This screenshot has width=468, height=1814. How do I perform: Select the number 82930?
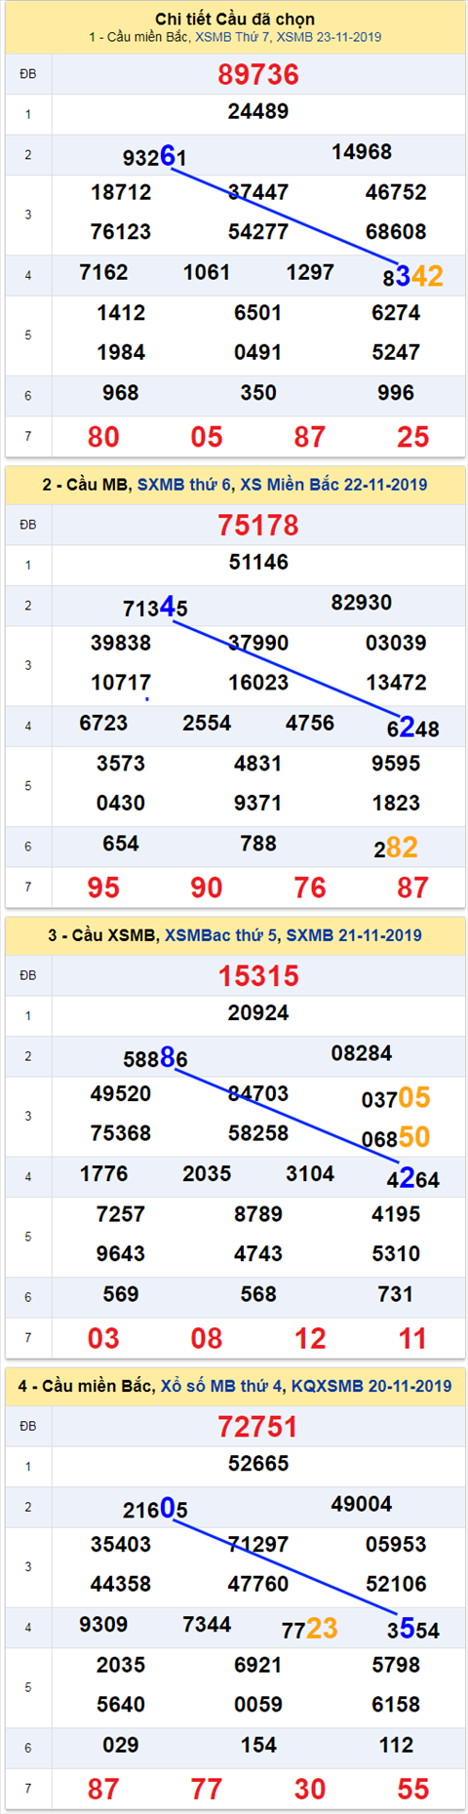click(362, 603)
